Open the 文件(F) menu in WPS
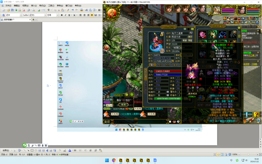The width and height of the screenshot is (262, 164). 8,6
